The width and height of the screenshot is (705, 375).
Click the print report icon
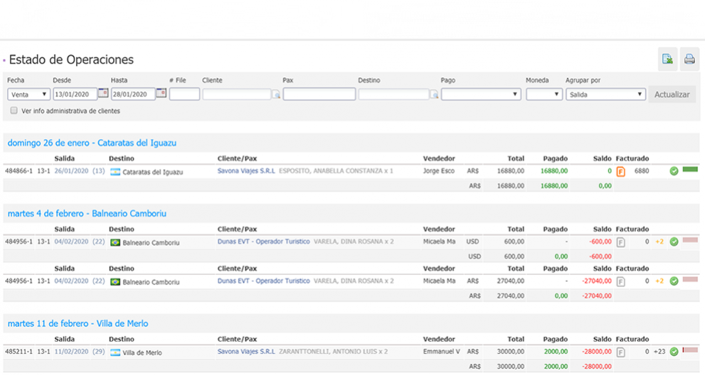[x=689, y=60]
